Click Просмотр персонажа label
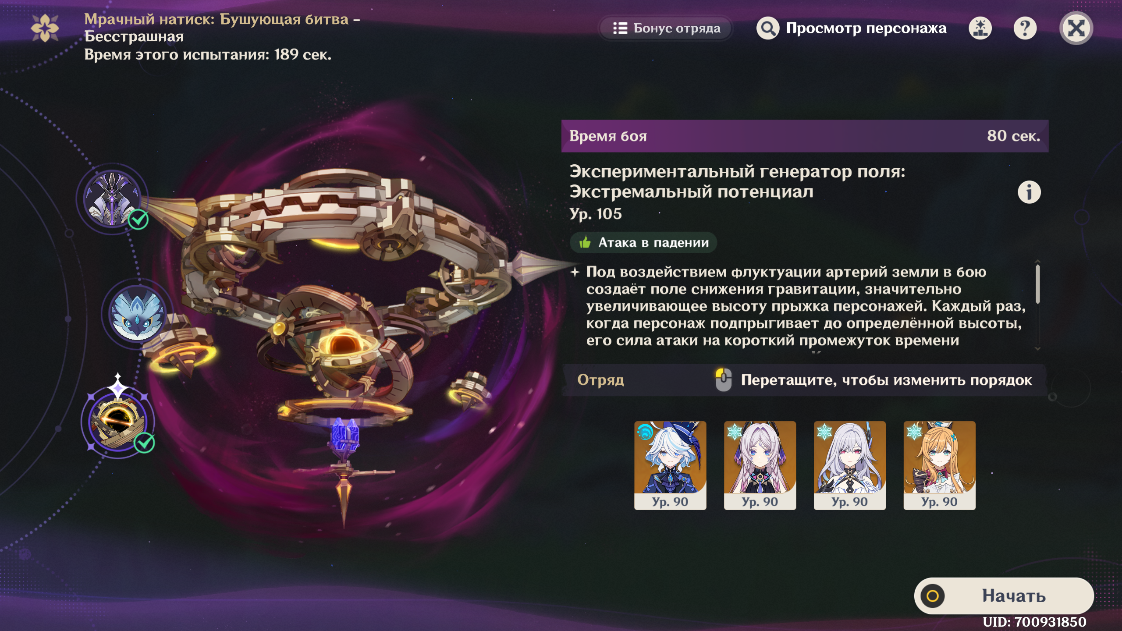 coord(866,28)
